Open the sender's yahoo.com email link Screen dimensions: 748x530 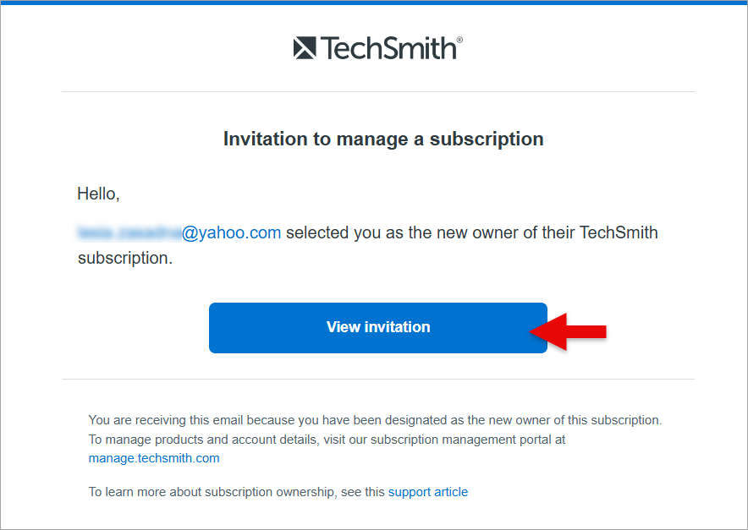(230, 232)
